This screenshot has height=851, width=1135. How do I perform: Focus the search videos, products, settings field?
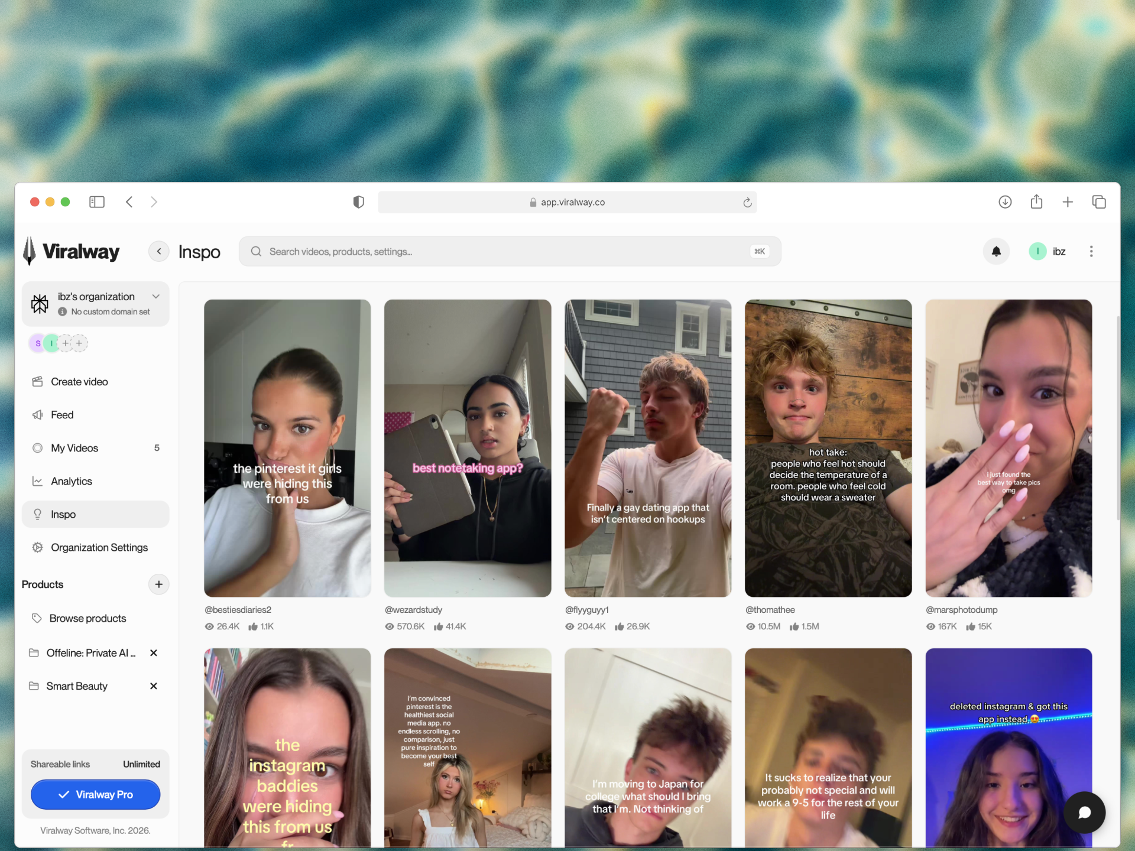510,251
